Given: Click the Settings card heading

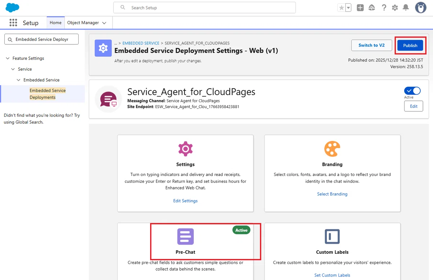Looking at the screenshot, I should 185,164.
